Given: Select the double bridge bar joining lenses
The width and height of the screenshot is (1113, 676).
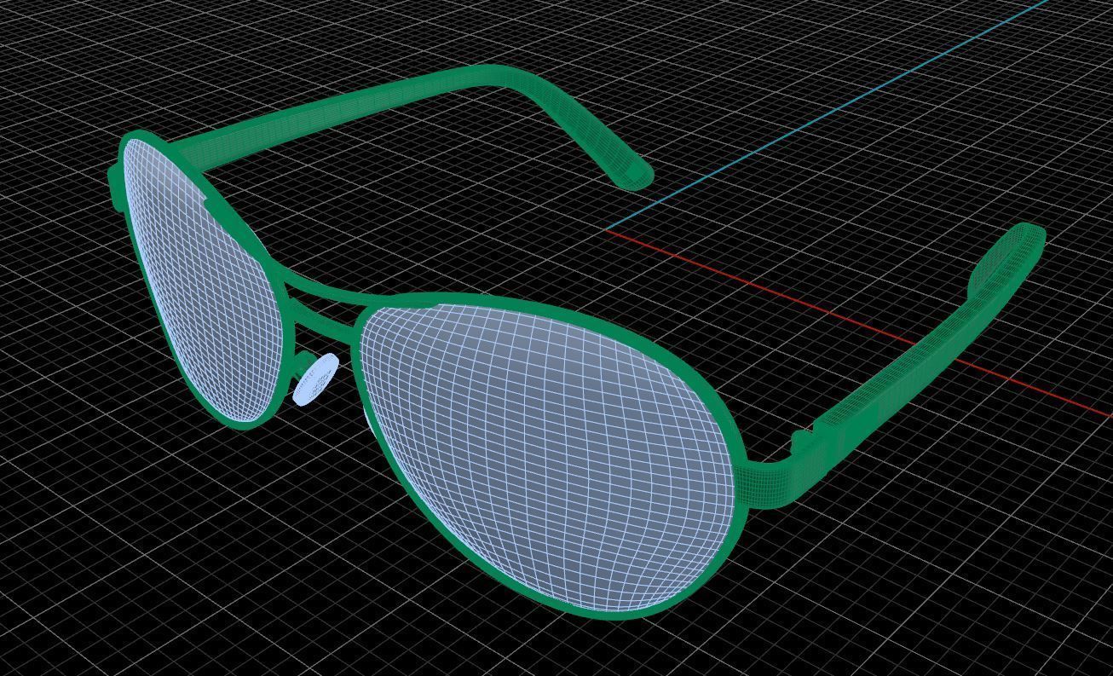Looking at the screenshot, I should coord(322,303).
